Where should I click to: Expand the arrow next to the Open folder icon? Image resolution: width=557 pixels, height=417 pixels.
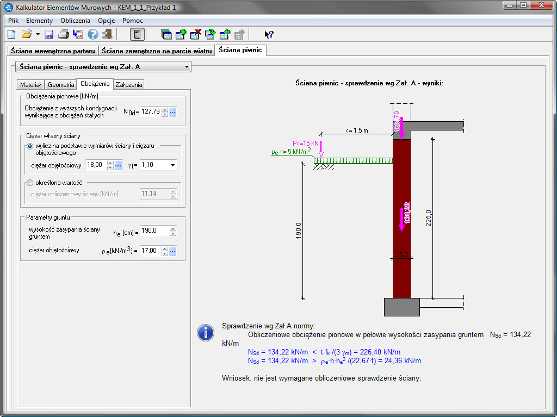tap(37, 34)
